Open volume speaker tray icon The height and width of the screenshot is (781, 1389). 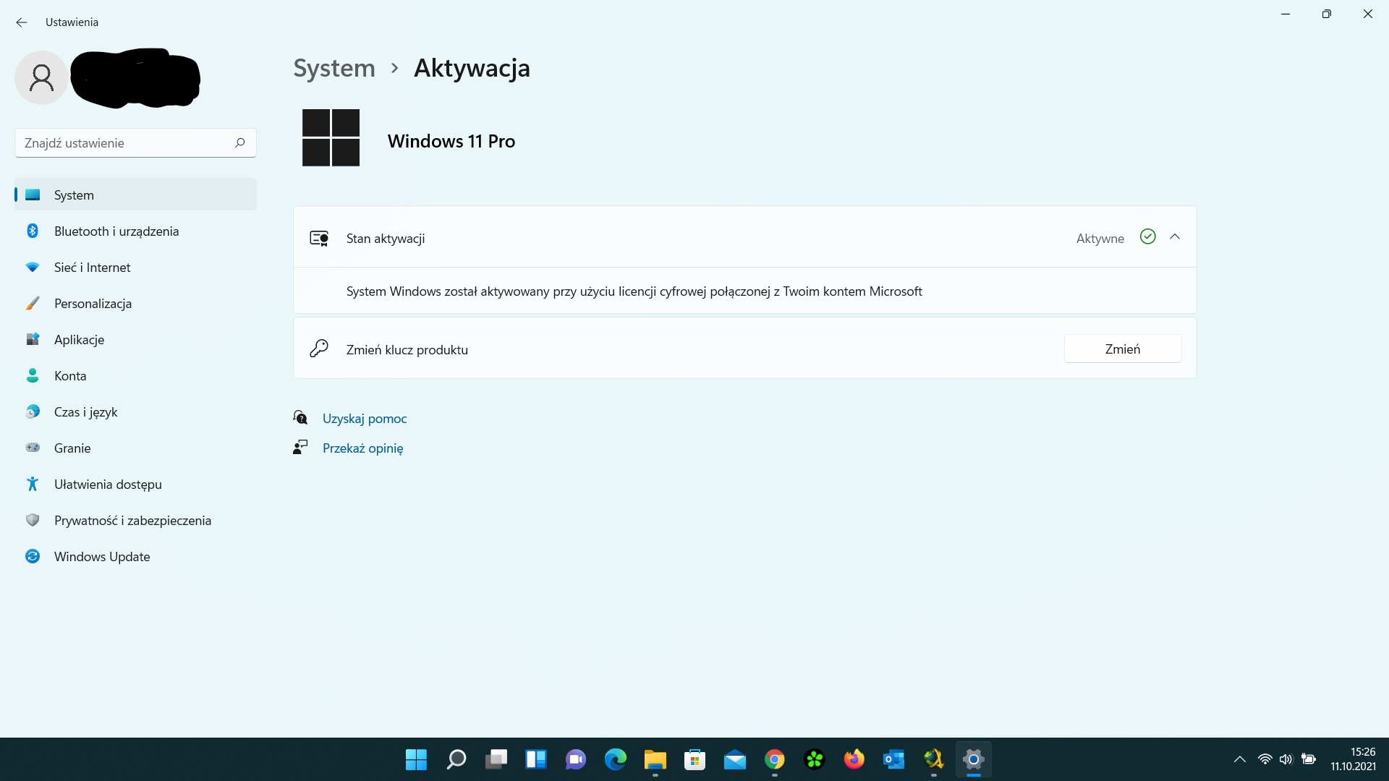pos(1286,759)
